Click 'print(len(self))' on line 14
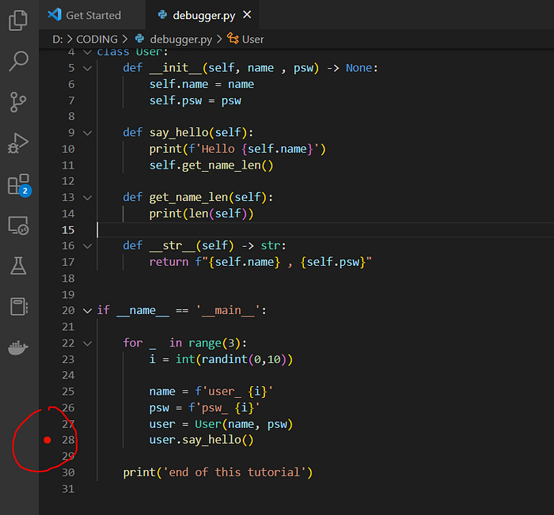This screenshot has width=554, height=515. tap(201, 214)
